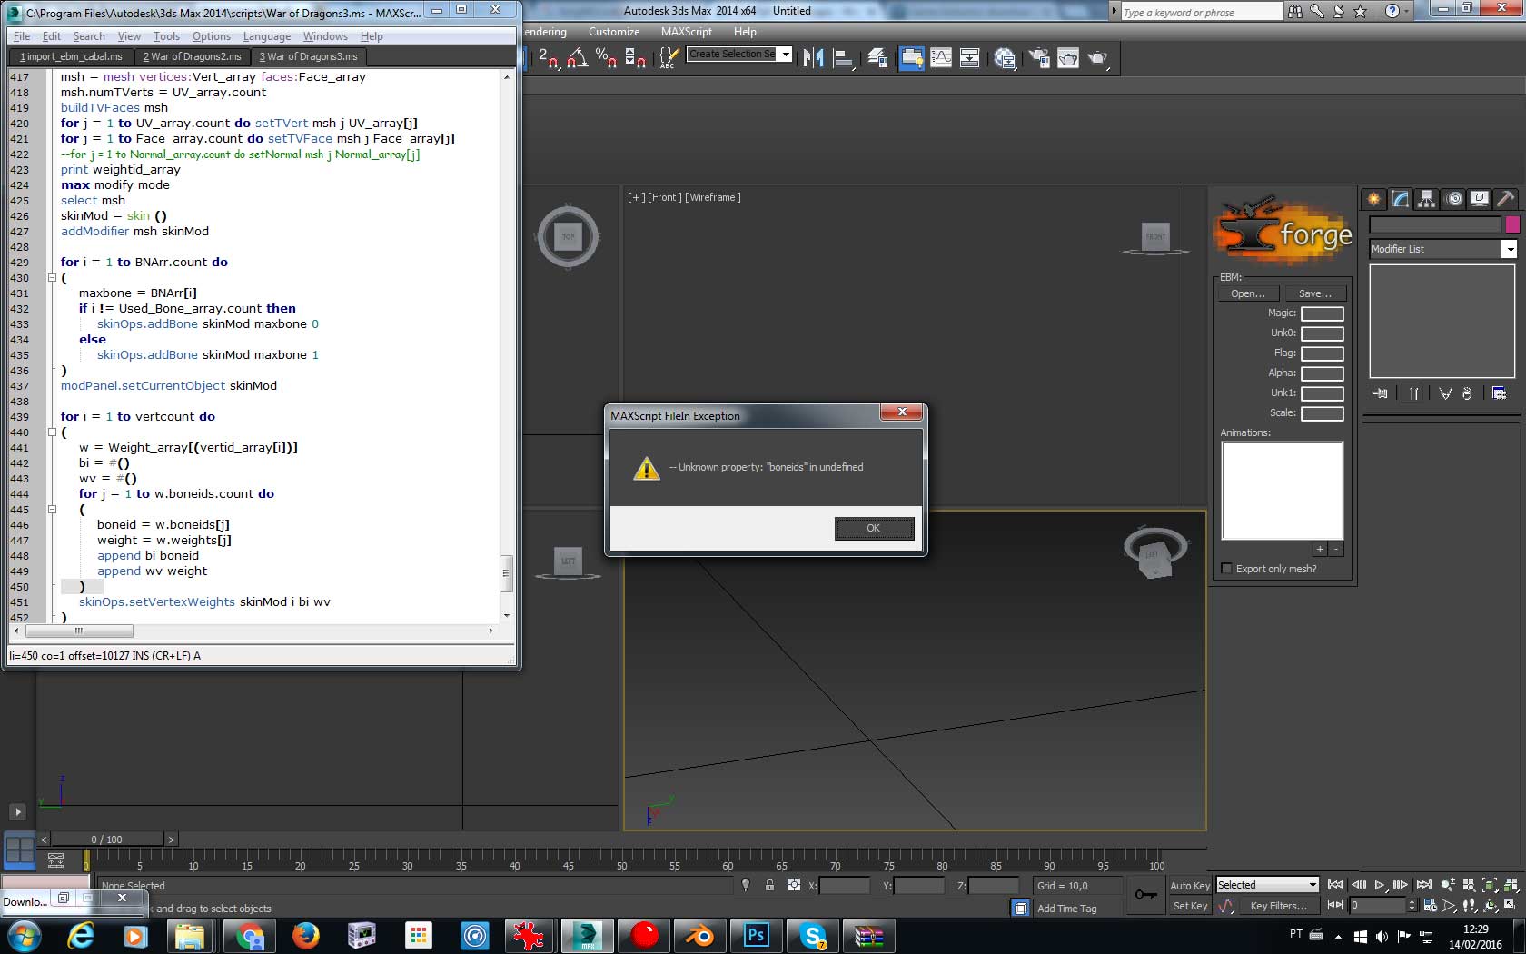
Task: Enable the Export only mesh checkbox
Action: coord(1227,569)
